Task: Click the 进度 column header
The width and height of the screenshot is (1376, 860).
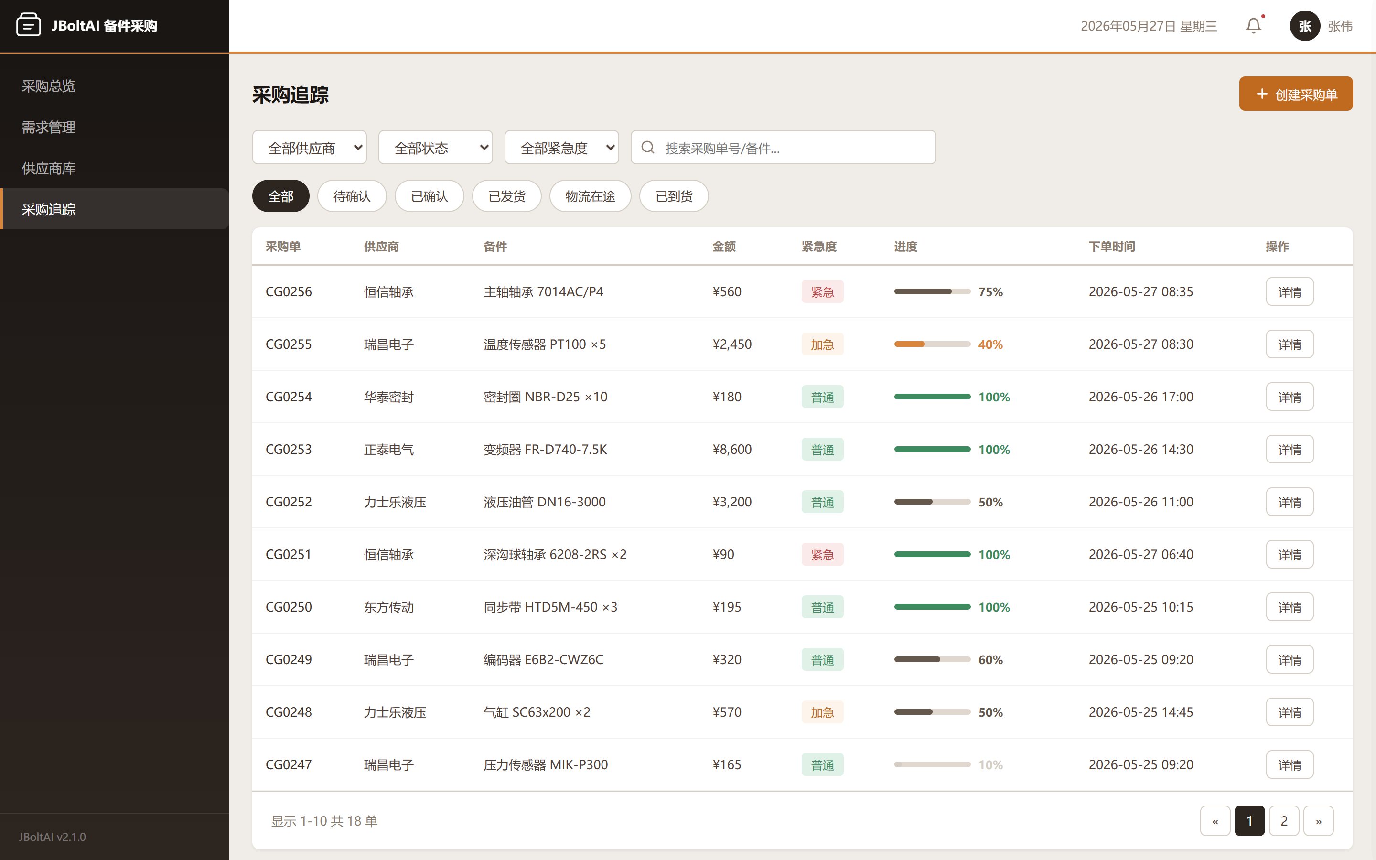Action: (x=906, y=246)
